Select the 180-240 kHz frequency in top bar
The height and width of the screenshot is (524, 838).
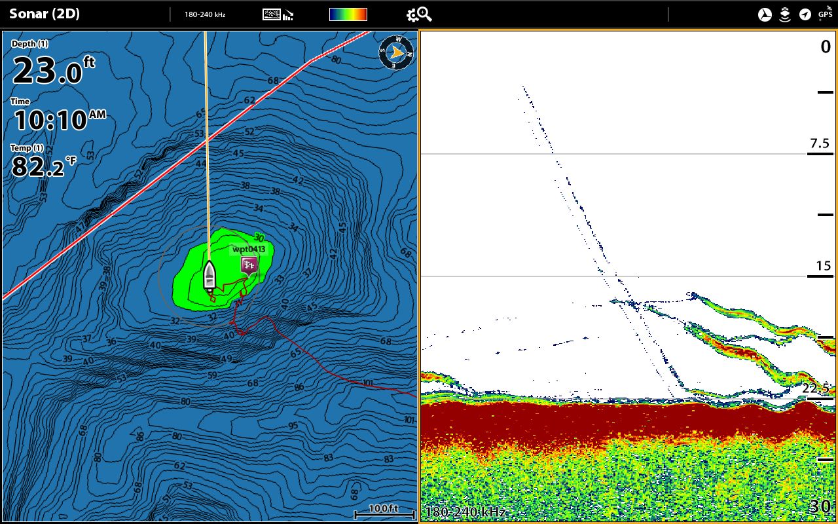click(205, 14)
